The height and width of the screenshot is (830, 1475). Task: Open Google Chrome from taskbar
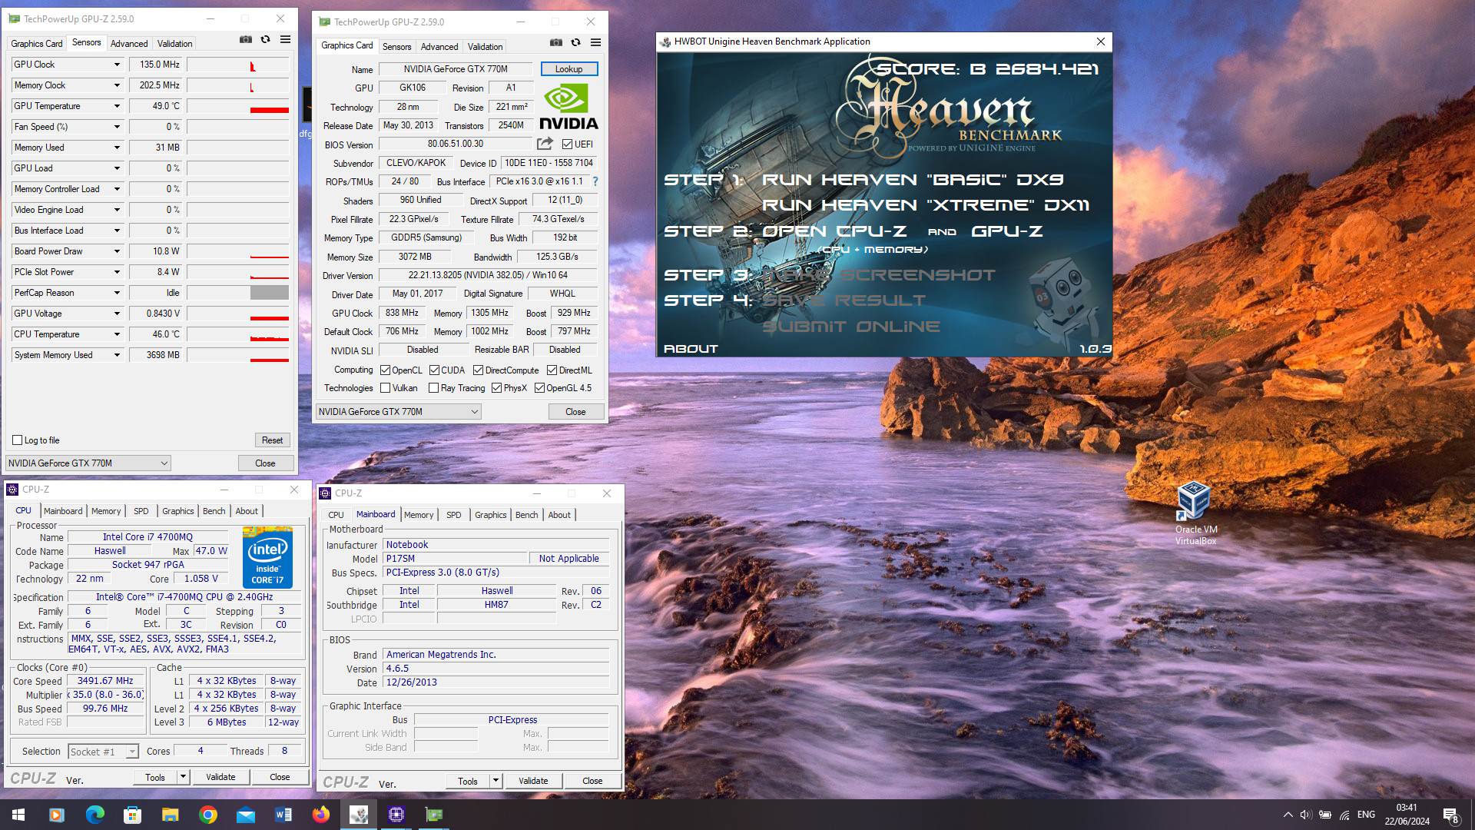coord(207,815)
